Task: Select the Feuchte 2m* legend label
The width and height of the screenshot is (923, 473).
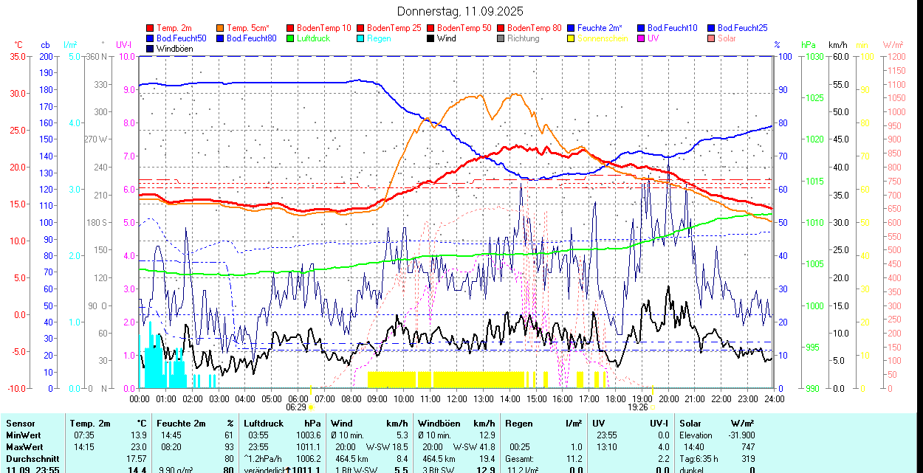Action: pos(600,28)
